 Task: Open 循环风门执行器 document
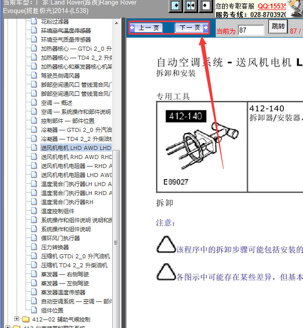[x=60, y=238]
